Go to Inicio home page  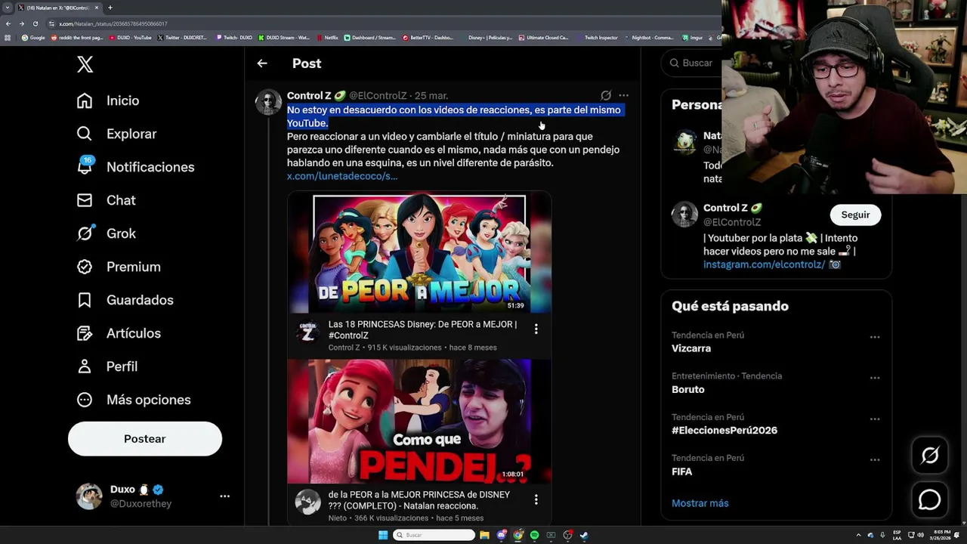(x=108, y=100)
